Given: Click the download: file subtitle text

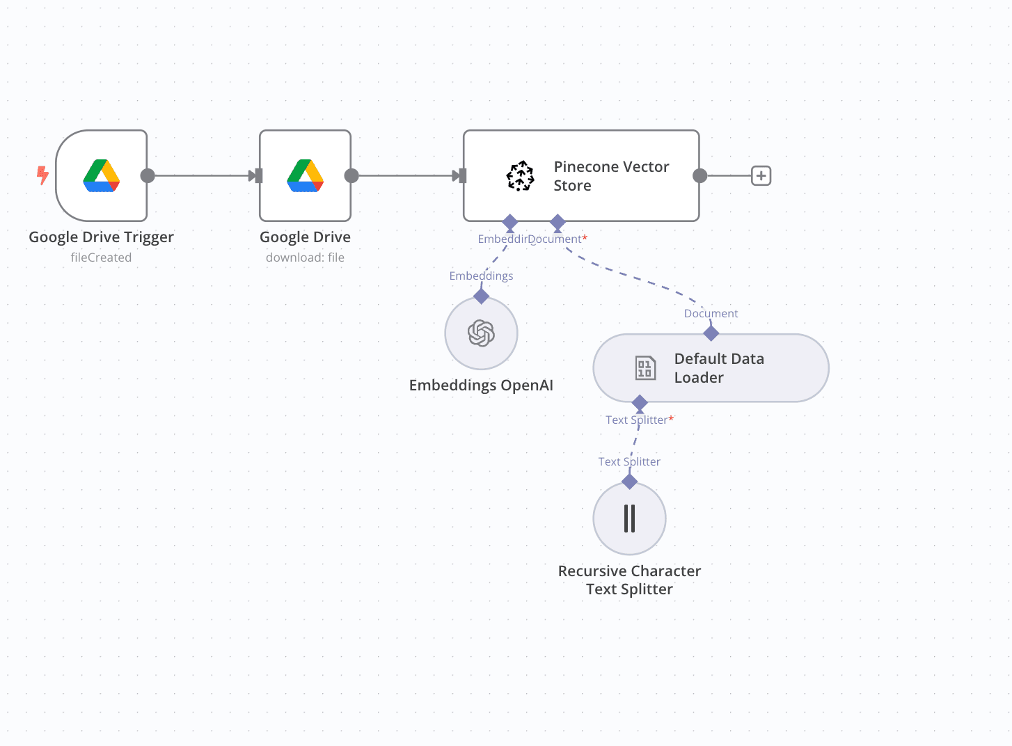Looking at the screenshot, I should tap(305, 257).
